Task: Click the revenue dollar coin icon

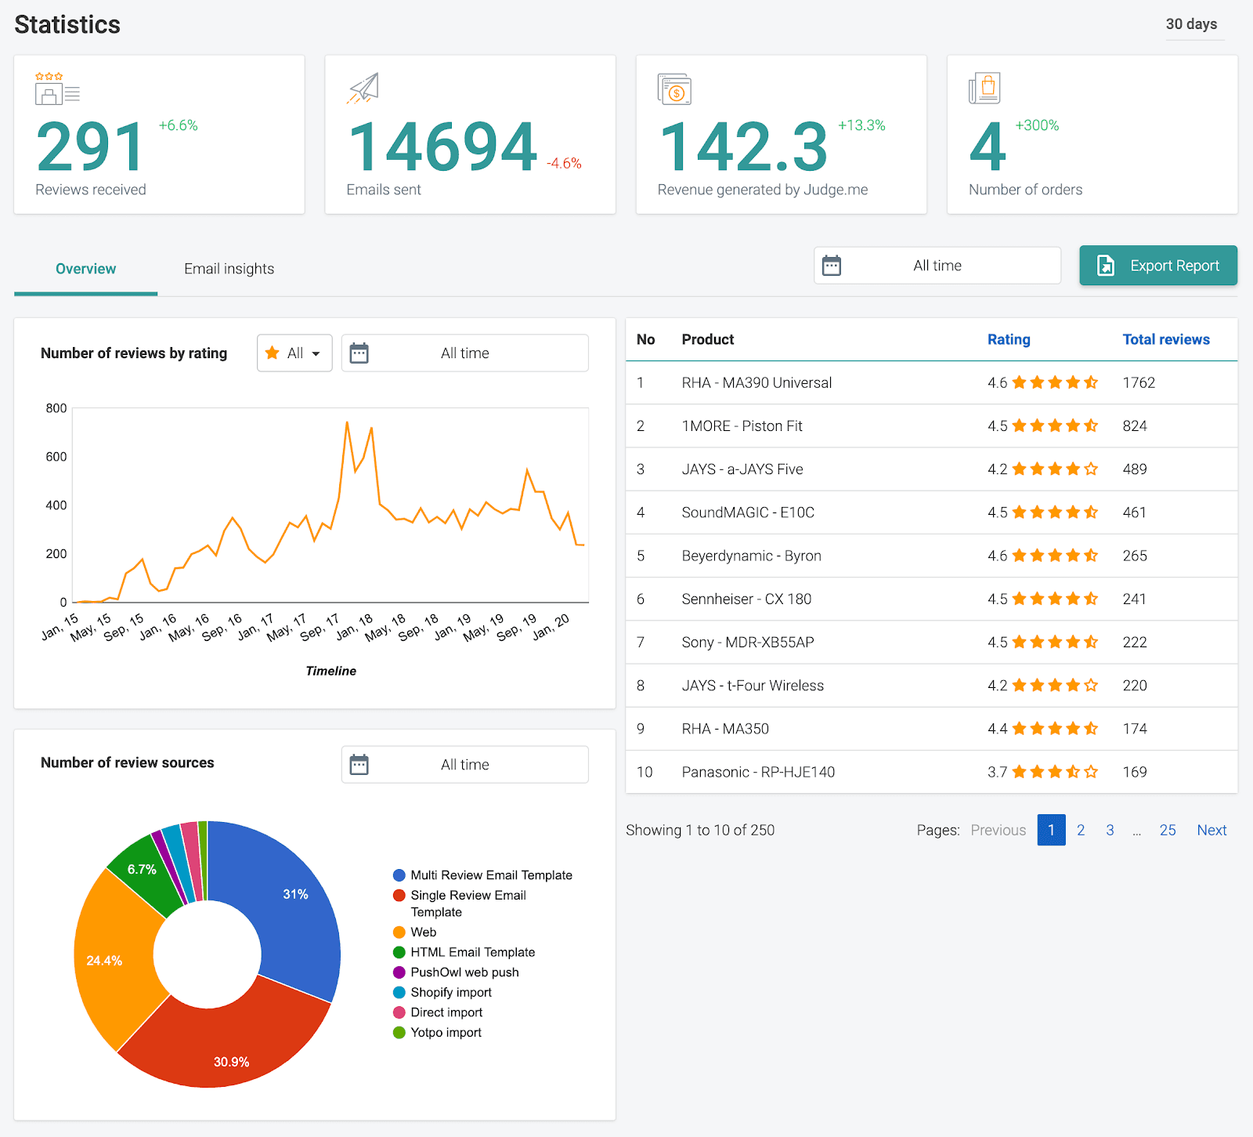Action: click(674, 90)
